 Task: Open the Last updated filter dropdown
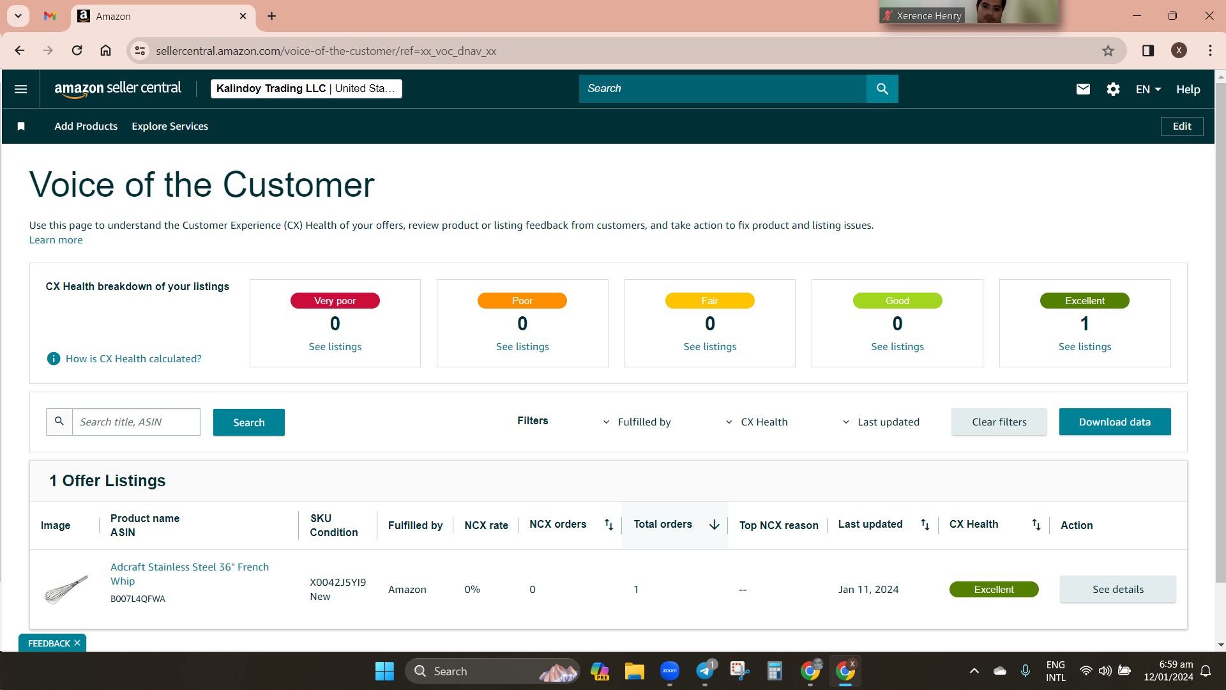(881, 422)
